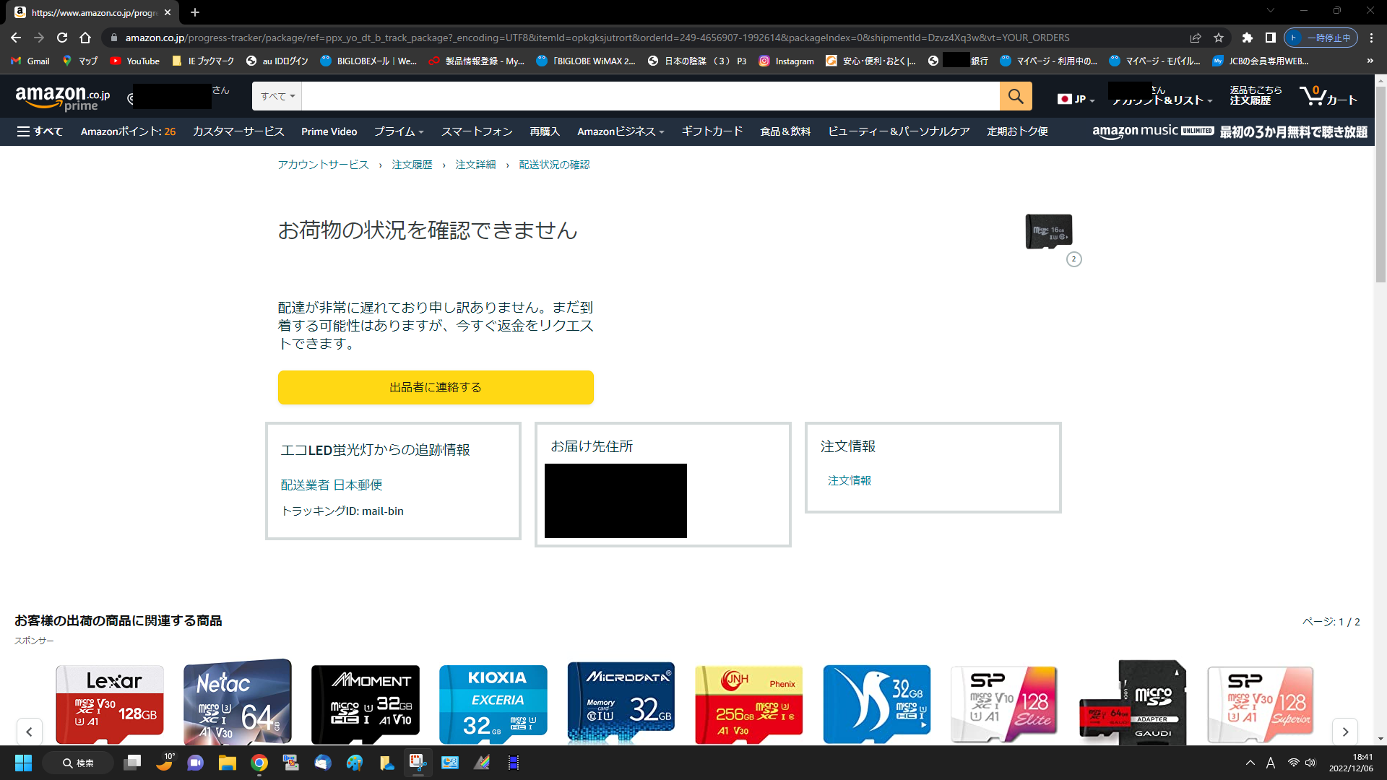Click the orange search magnifier button
The image size is (1387, 780).
coord(1015,96)
